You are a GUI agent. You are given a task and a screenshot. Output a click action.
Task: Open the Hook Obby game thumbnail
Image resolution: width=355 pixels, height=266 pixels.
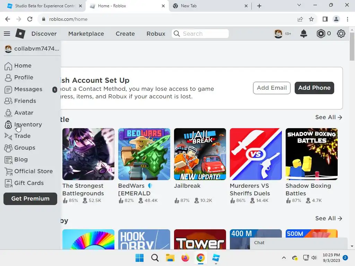(x=144, y=240)
